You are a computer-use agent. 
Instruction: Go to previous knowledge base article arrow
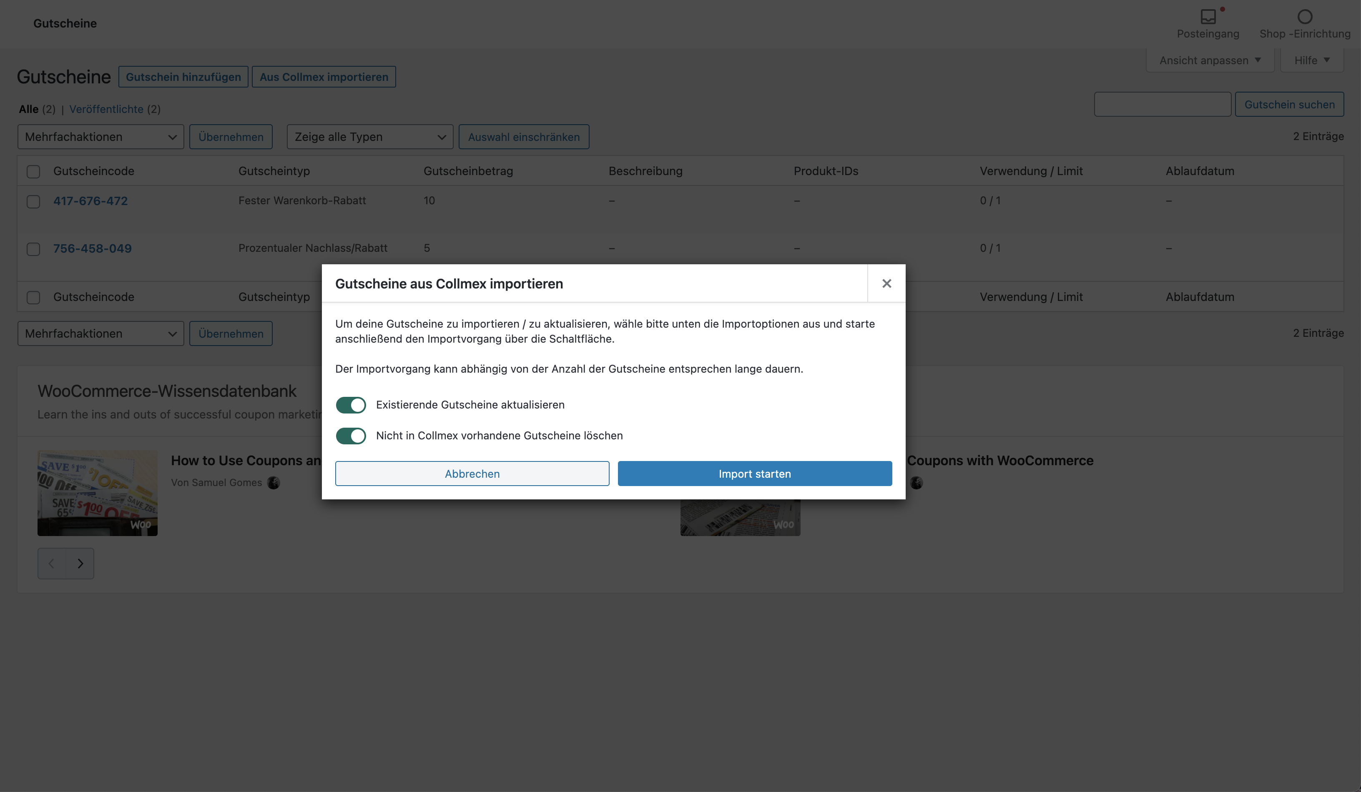(52, 564)
